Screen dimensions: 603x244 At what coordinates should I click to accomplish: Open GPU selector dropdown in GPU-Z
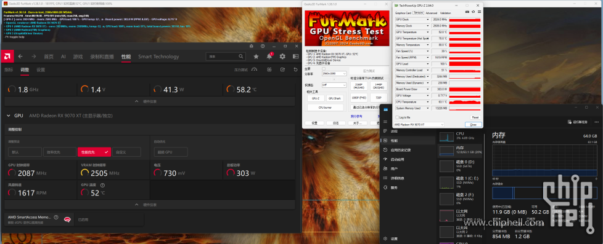(x=419, y=125)
